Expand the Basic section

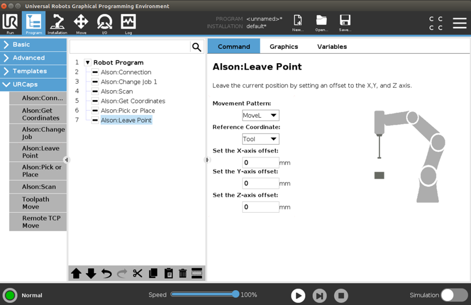[x=33, y=45]
